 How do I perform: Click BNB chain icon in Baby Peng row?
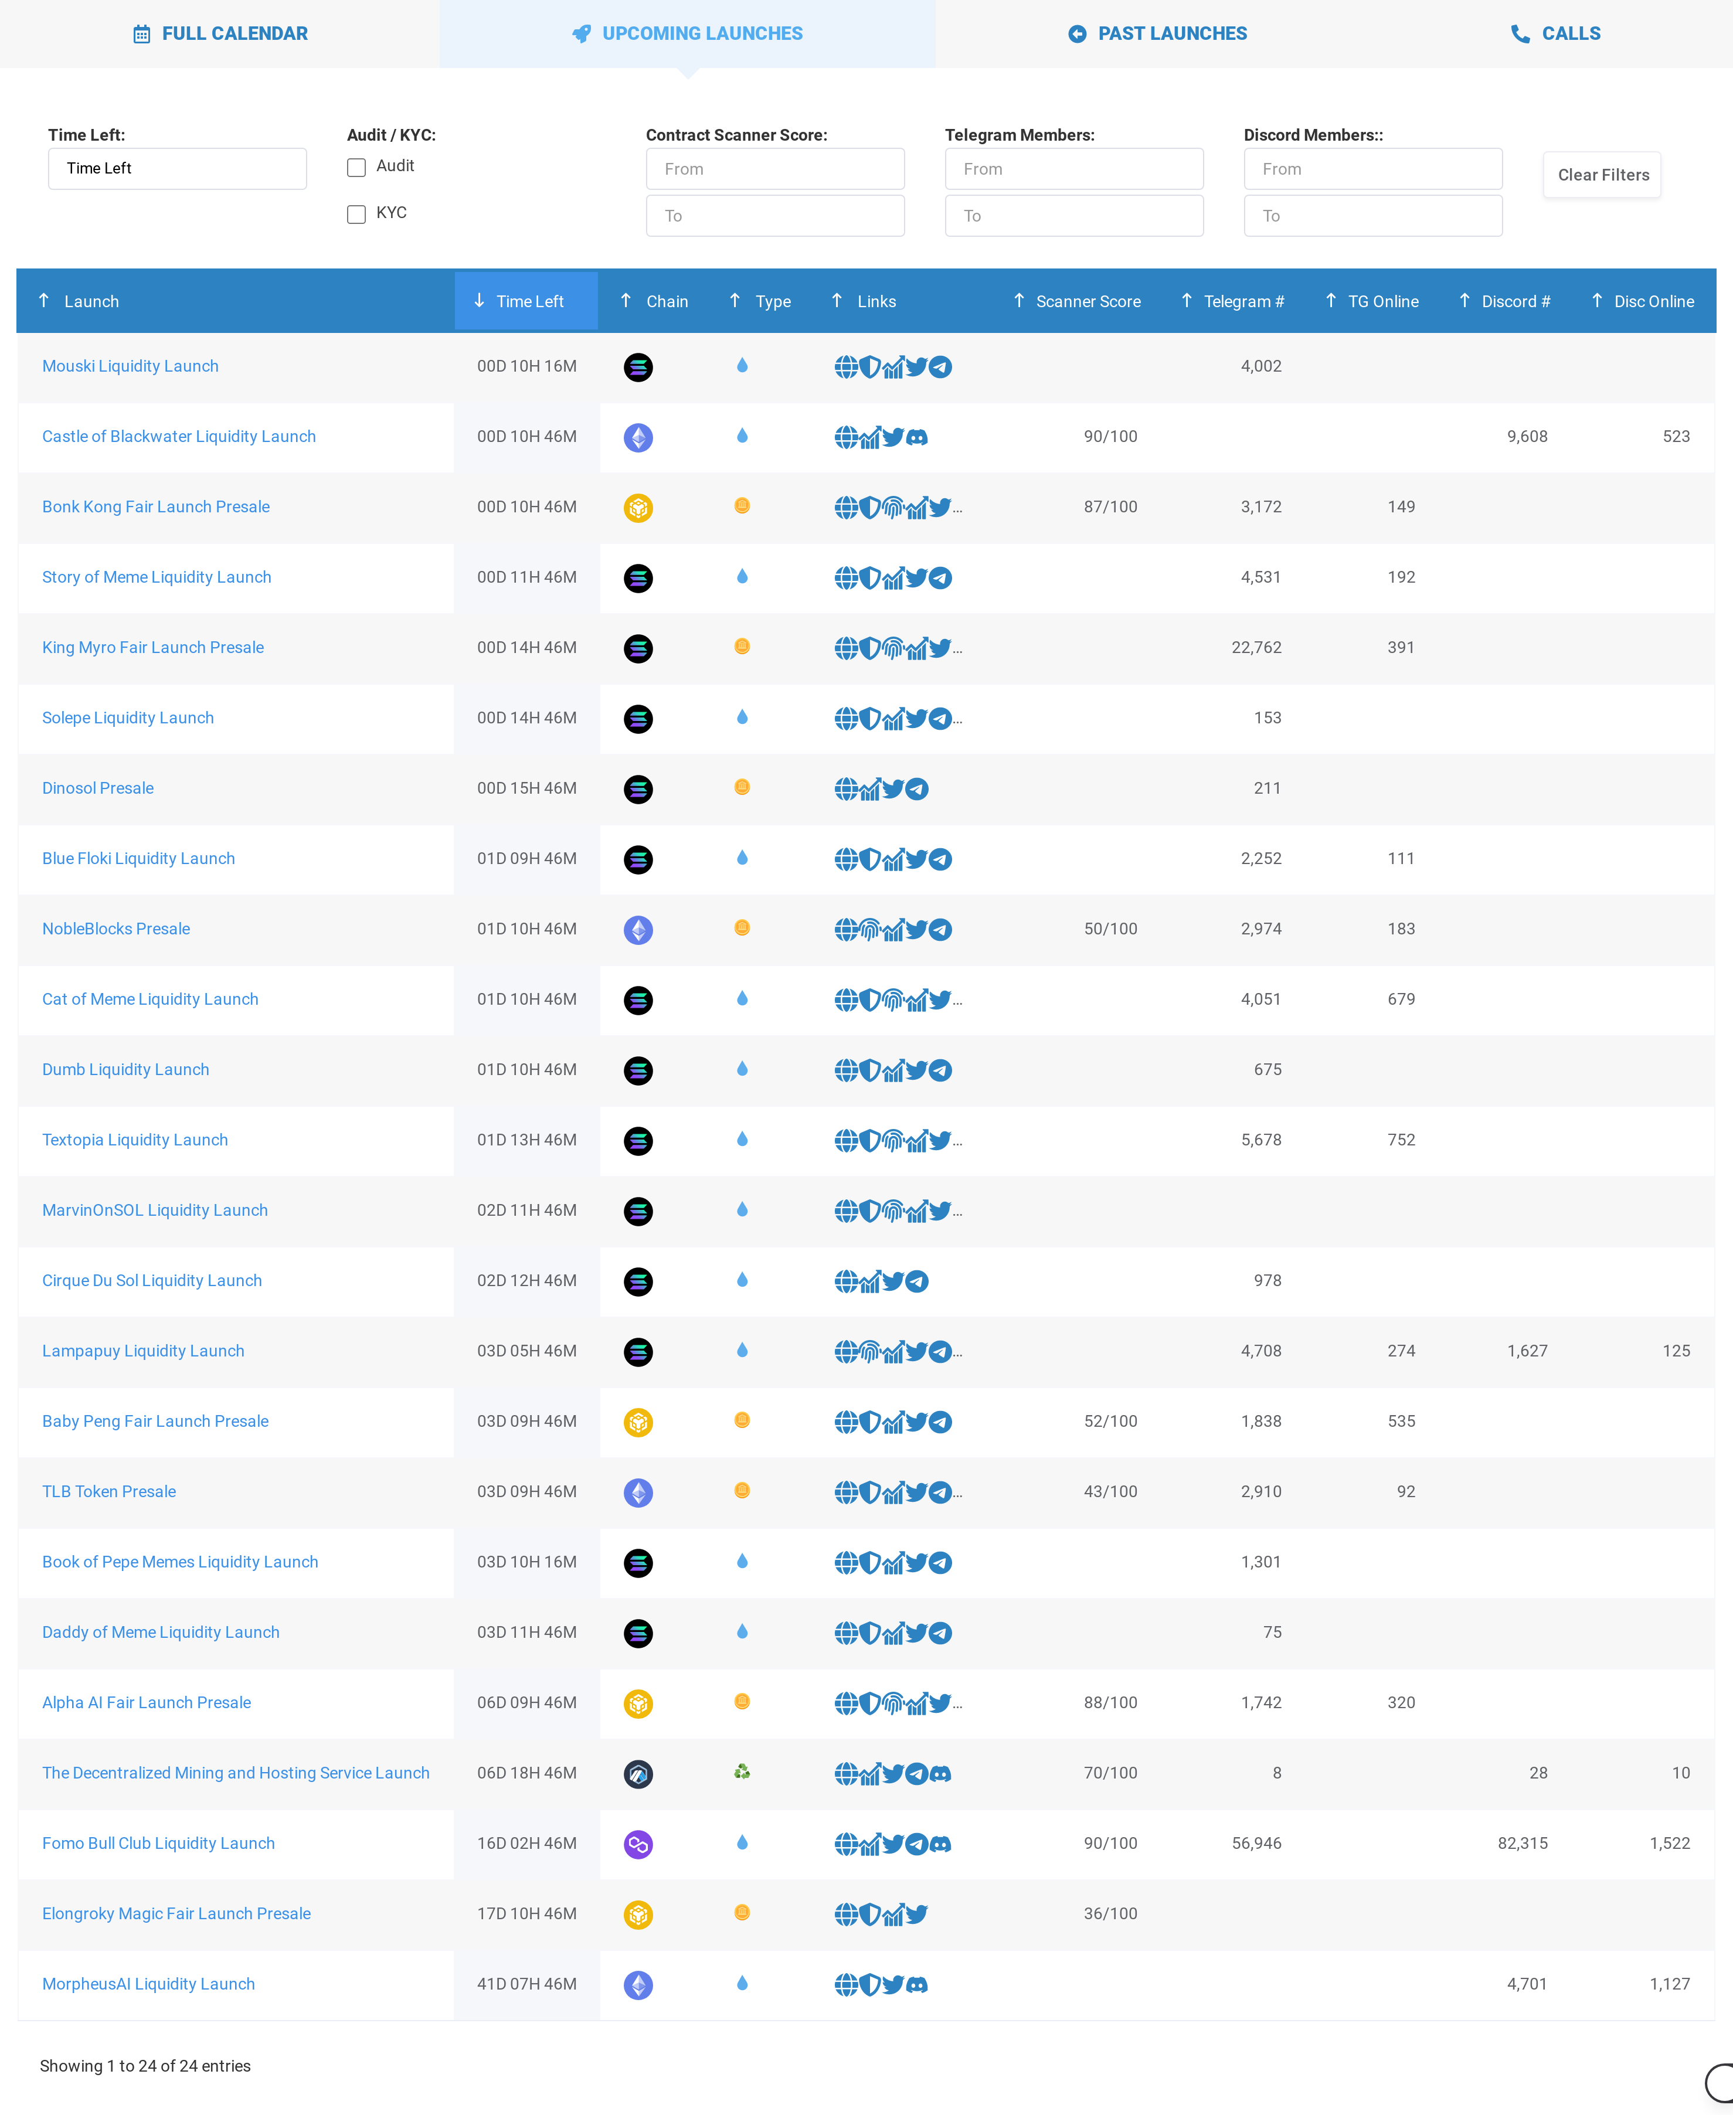point(638,1422)
